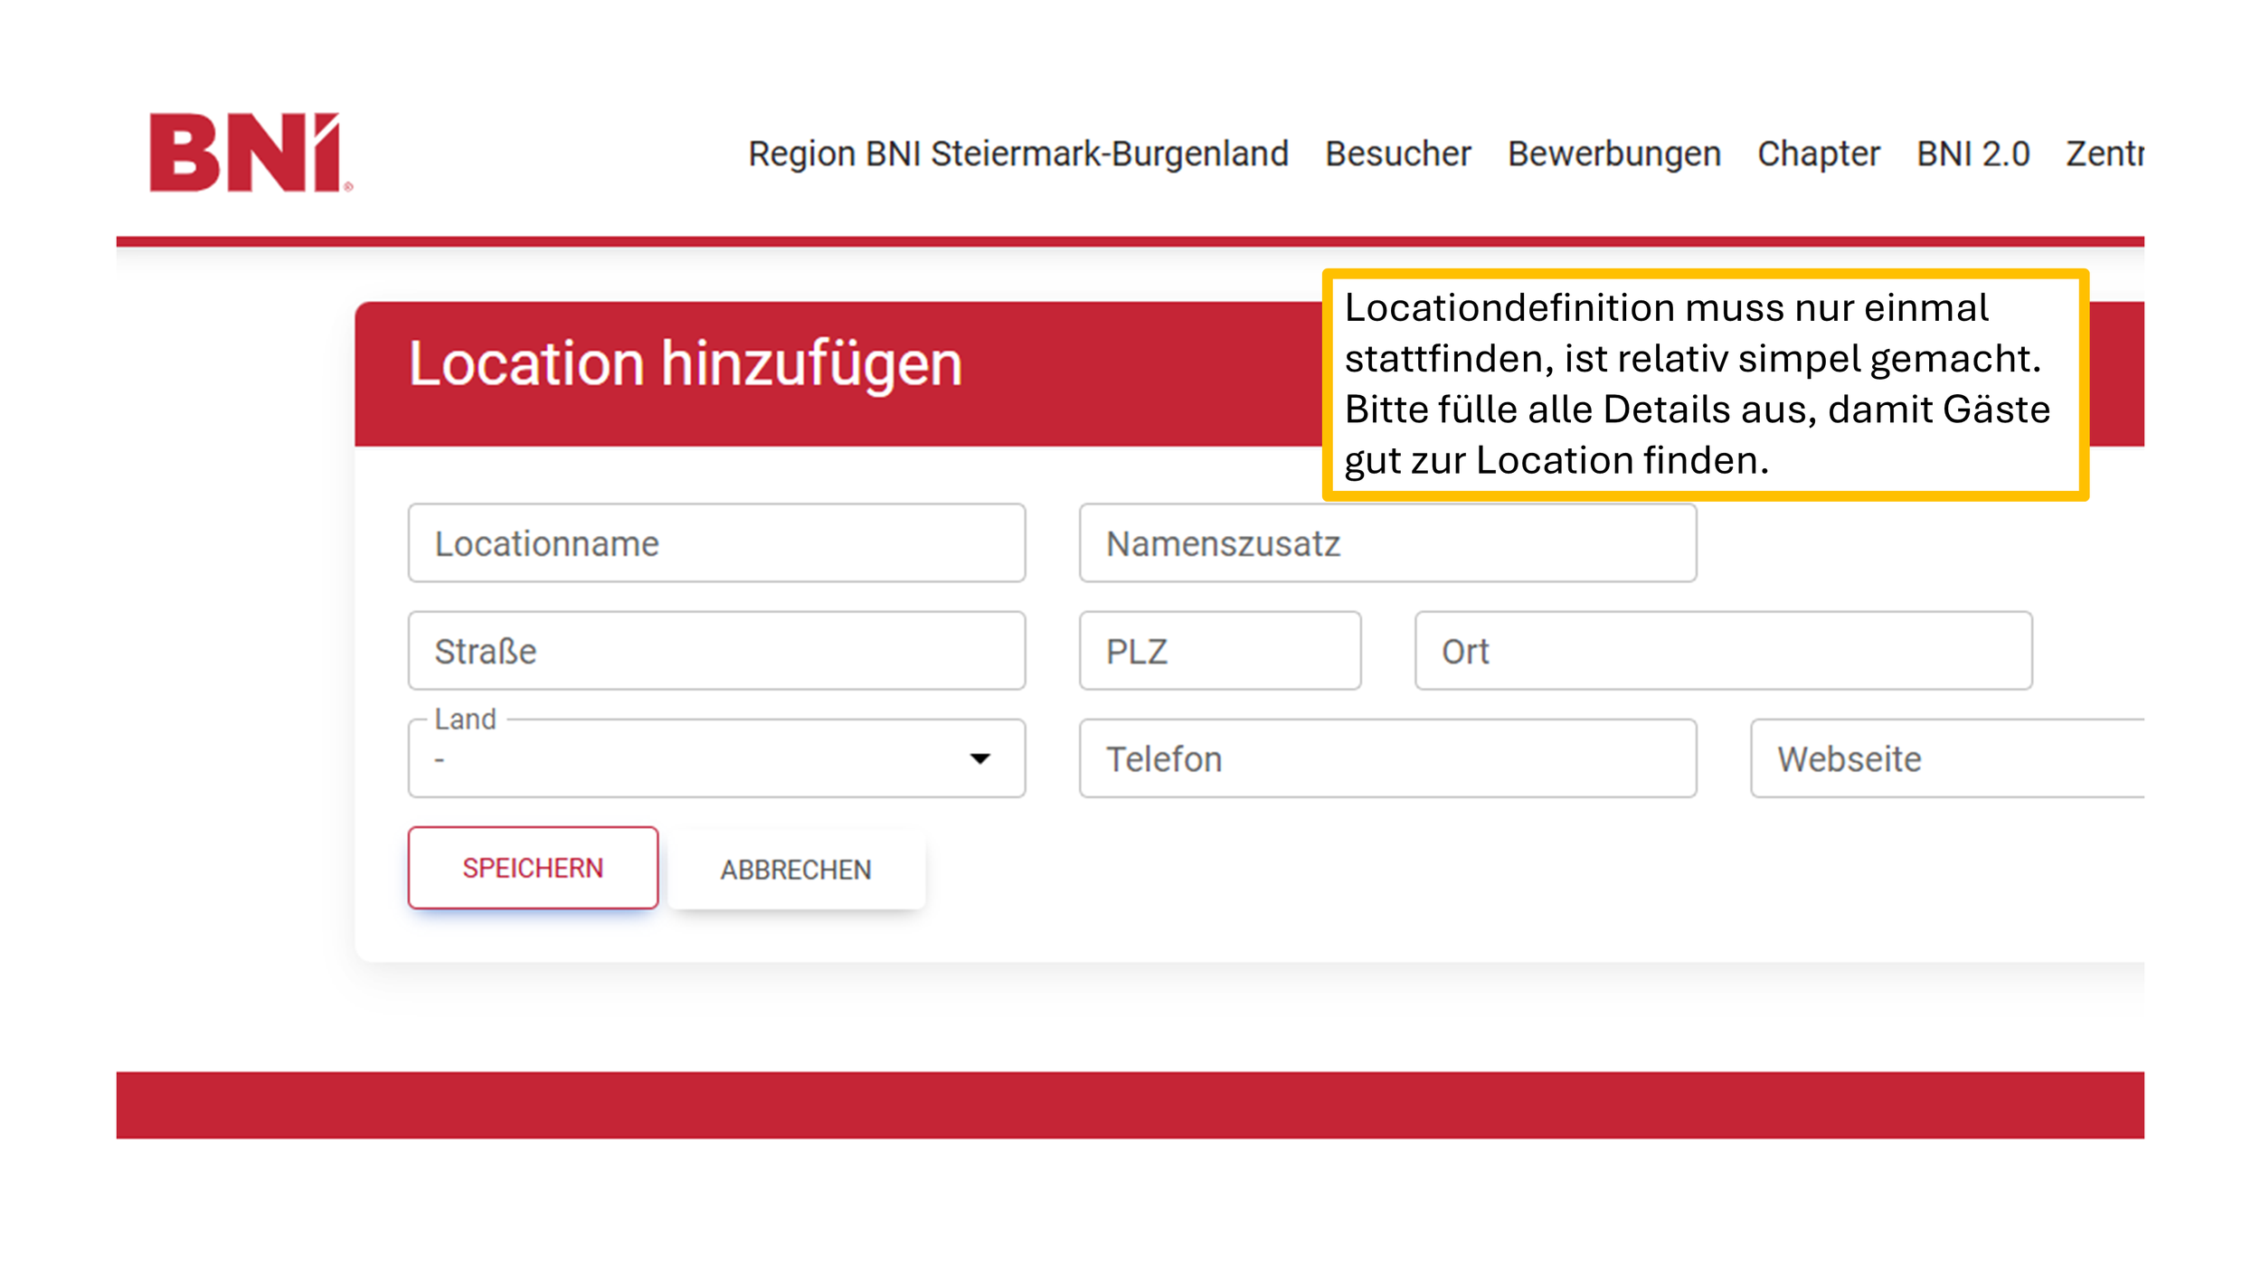Open Region BNI Steiermark-Burgenland menu
Screen dimensions: 2261x1271
tap(1017, 154)
